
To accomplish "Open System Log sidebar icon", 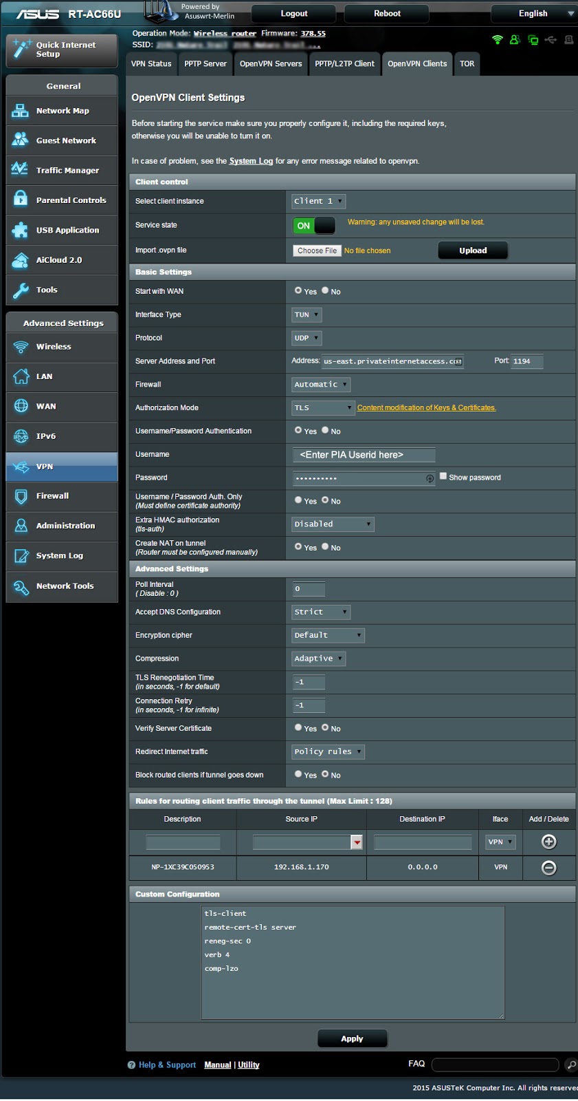I will tap(21, 555).
